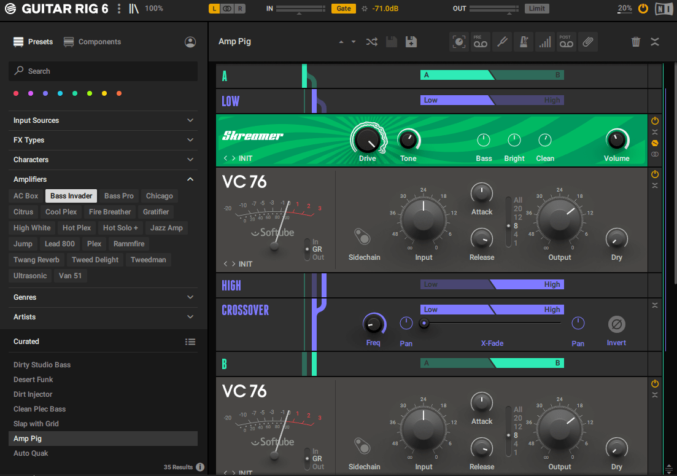The image size is (677, 476).
Task: Switch to the Components tab
Action: [x=92, y=42]
